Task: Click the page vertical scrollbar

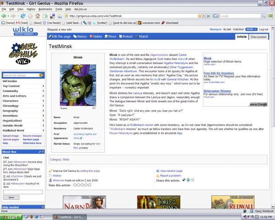Action: (x=273, y=117)
